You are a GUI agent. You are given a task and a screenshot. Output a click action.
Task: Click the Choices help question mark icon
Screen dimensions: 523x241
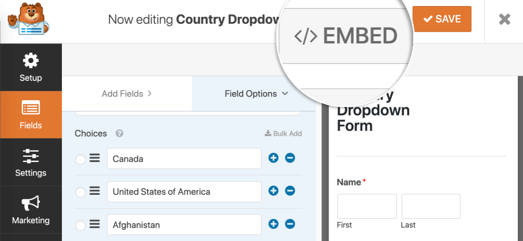point(120,134)
